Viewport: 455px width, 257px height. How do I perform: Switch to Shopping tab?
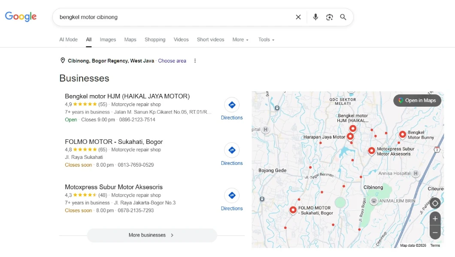(x=155, y=40)
